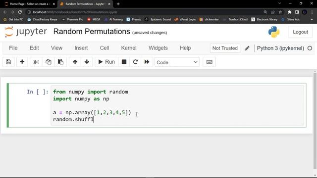Viewport: 317px width, 178px height.
Task: Open the Shine Ads bookmark
Action: pos(291,19)
